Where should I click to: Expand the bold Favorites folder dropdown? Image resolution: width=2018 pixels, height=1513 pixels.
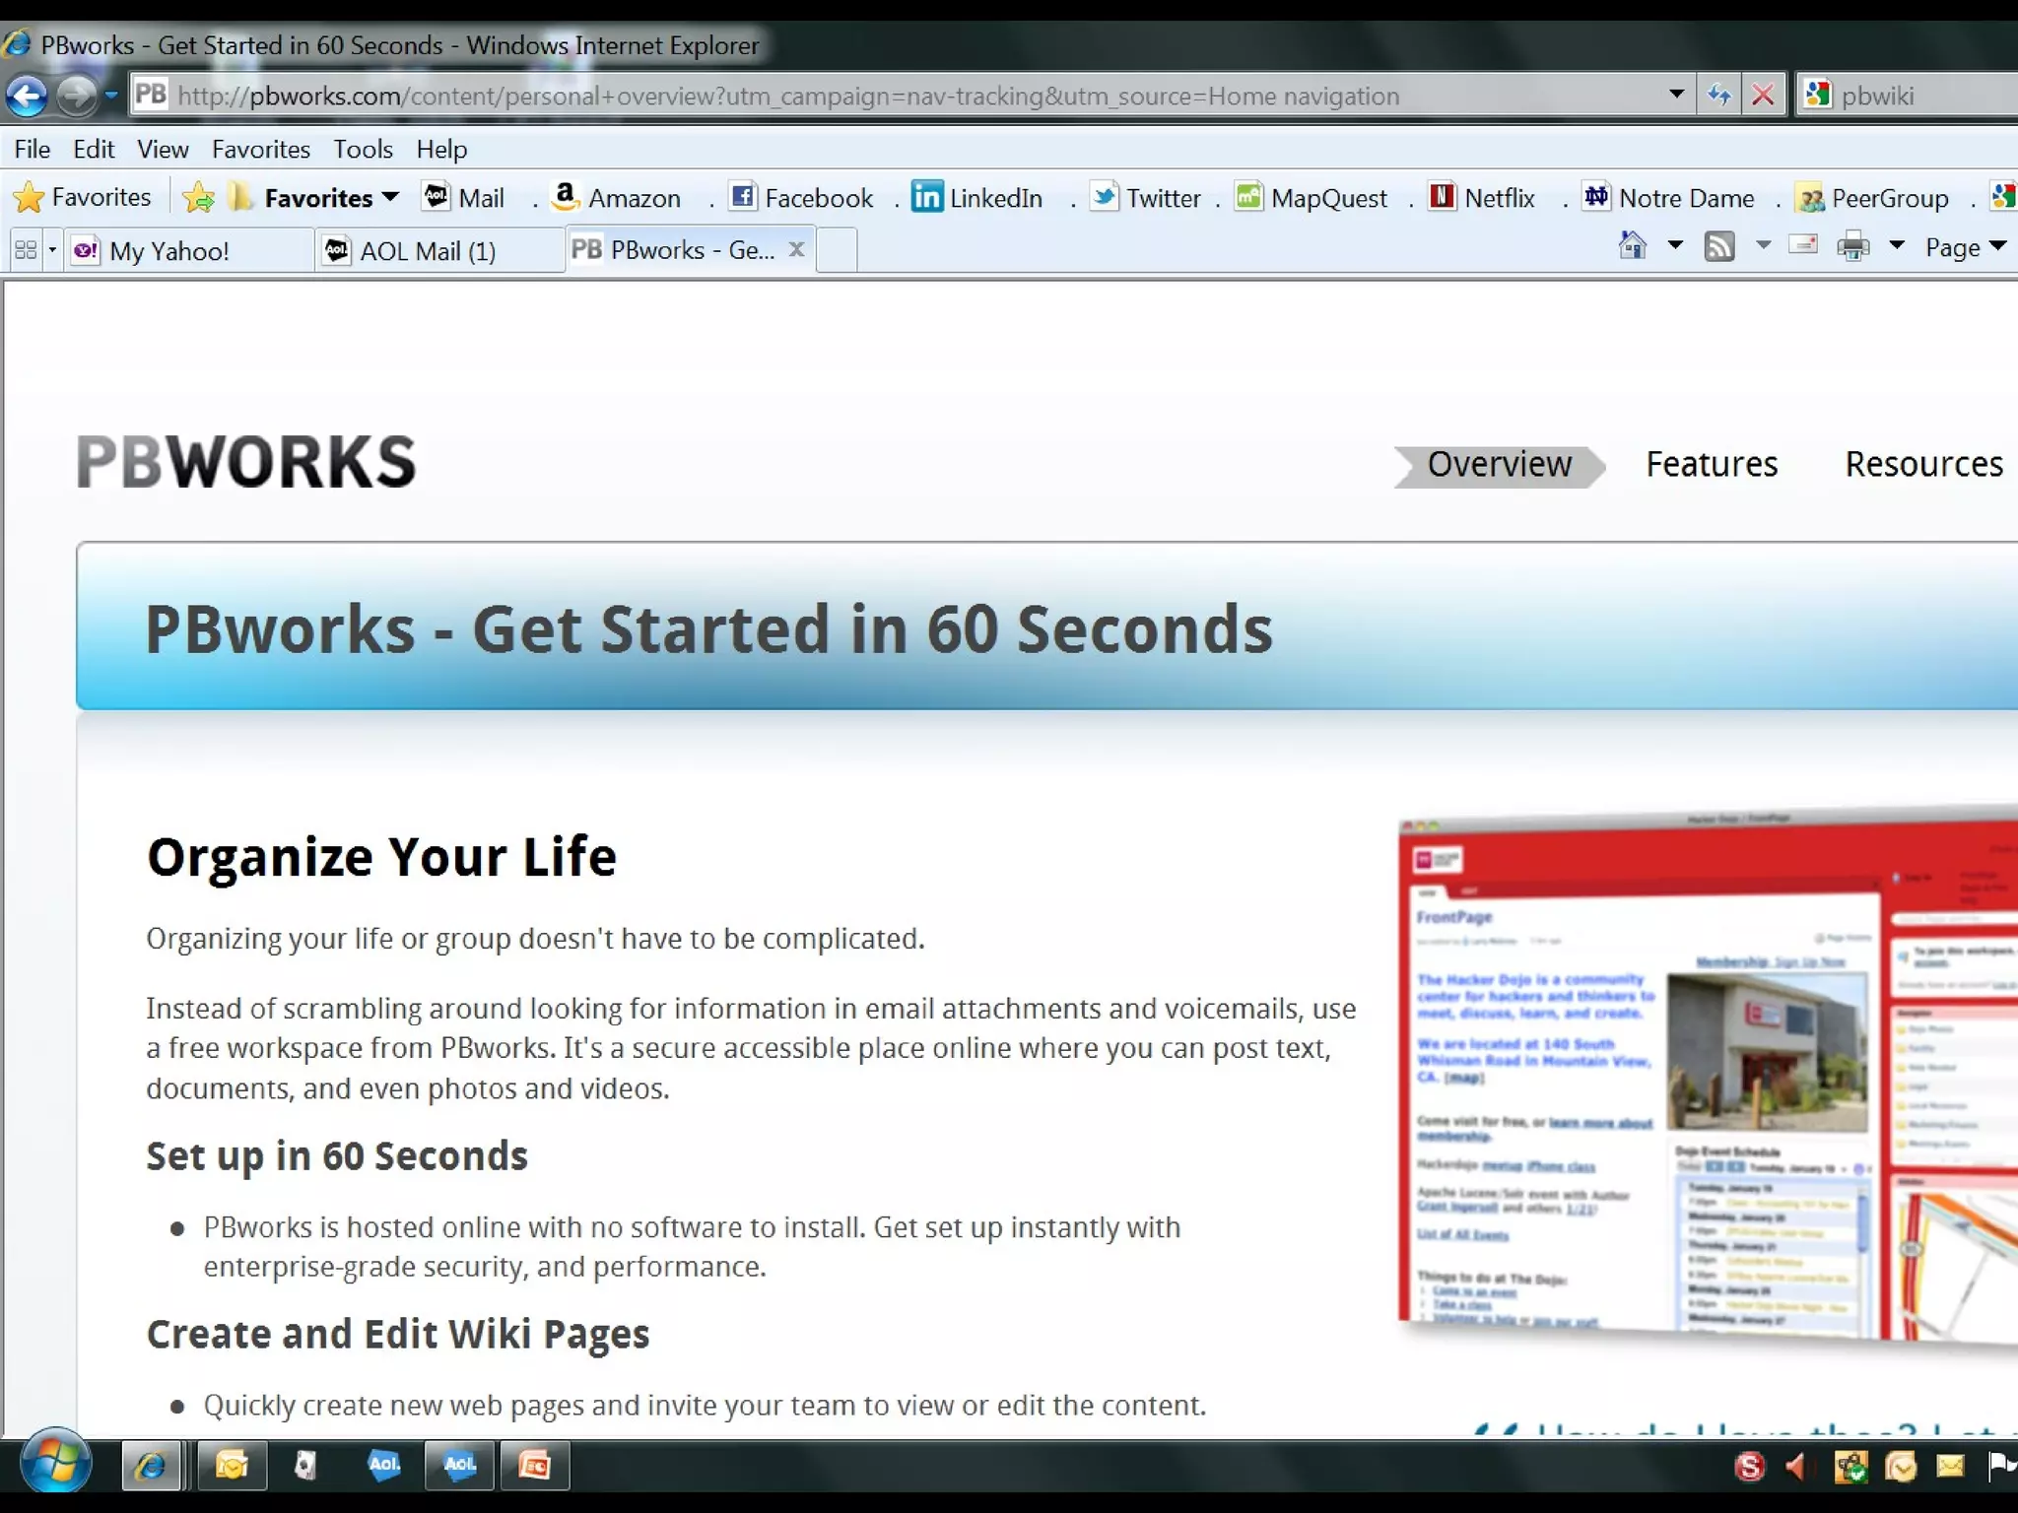click(x=313, y=198)
